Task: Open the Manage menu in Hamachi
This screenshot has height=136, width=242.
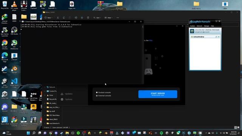Action: coord(206,26)
